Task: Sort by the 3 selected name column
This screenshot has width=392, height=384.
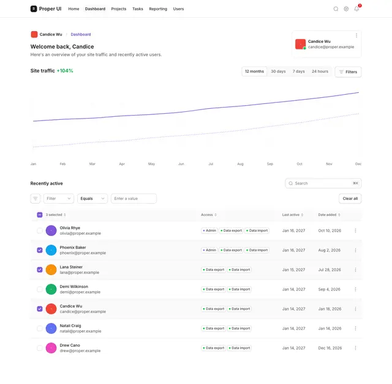Action: [56, 215]
